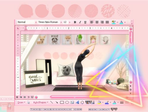
Task: Click the Fill Color paint bucket icon
Action: (x=99, y=102)
